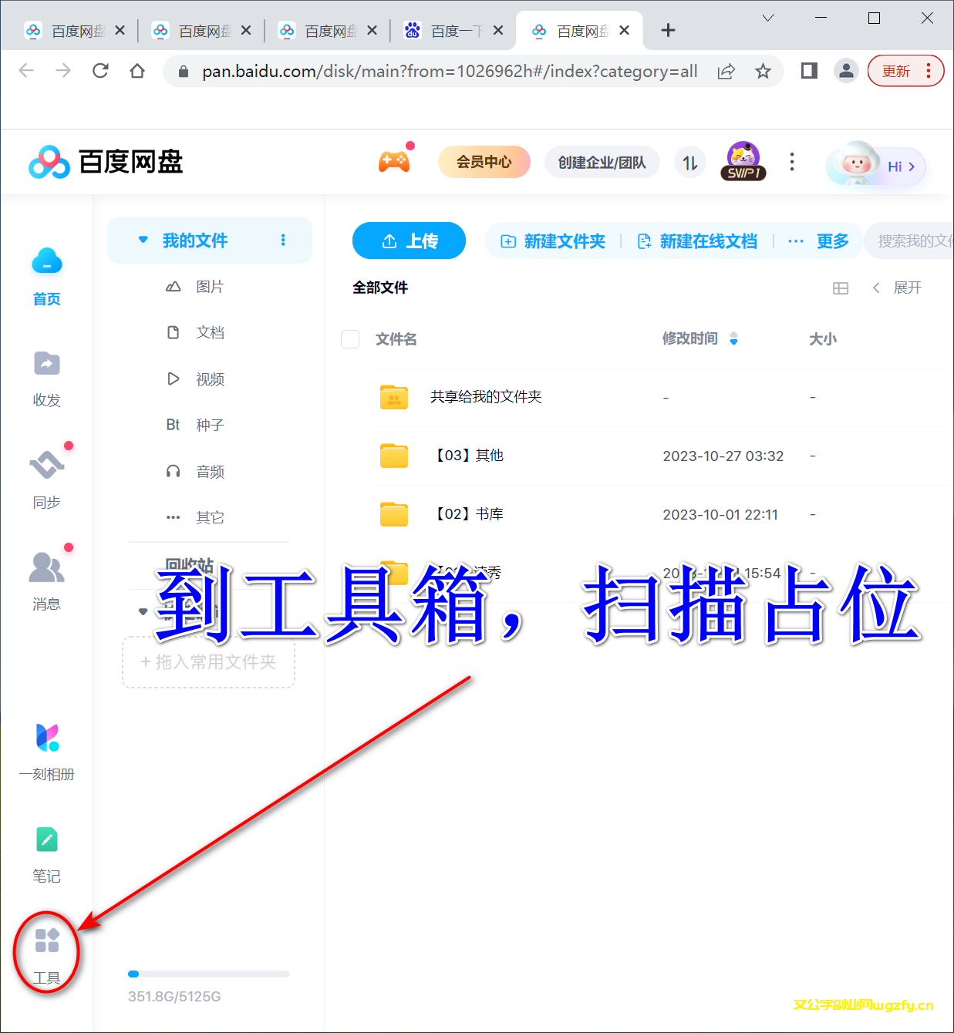The width and height of the screenshot is (954, 1033).
Task: Click the 上传 upload button
Action: click(409, 241)
